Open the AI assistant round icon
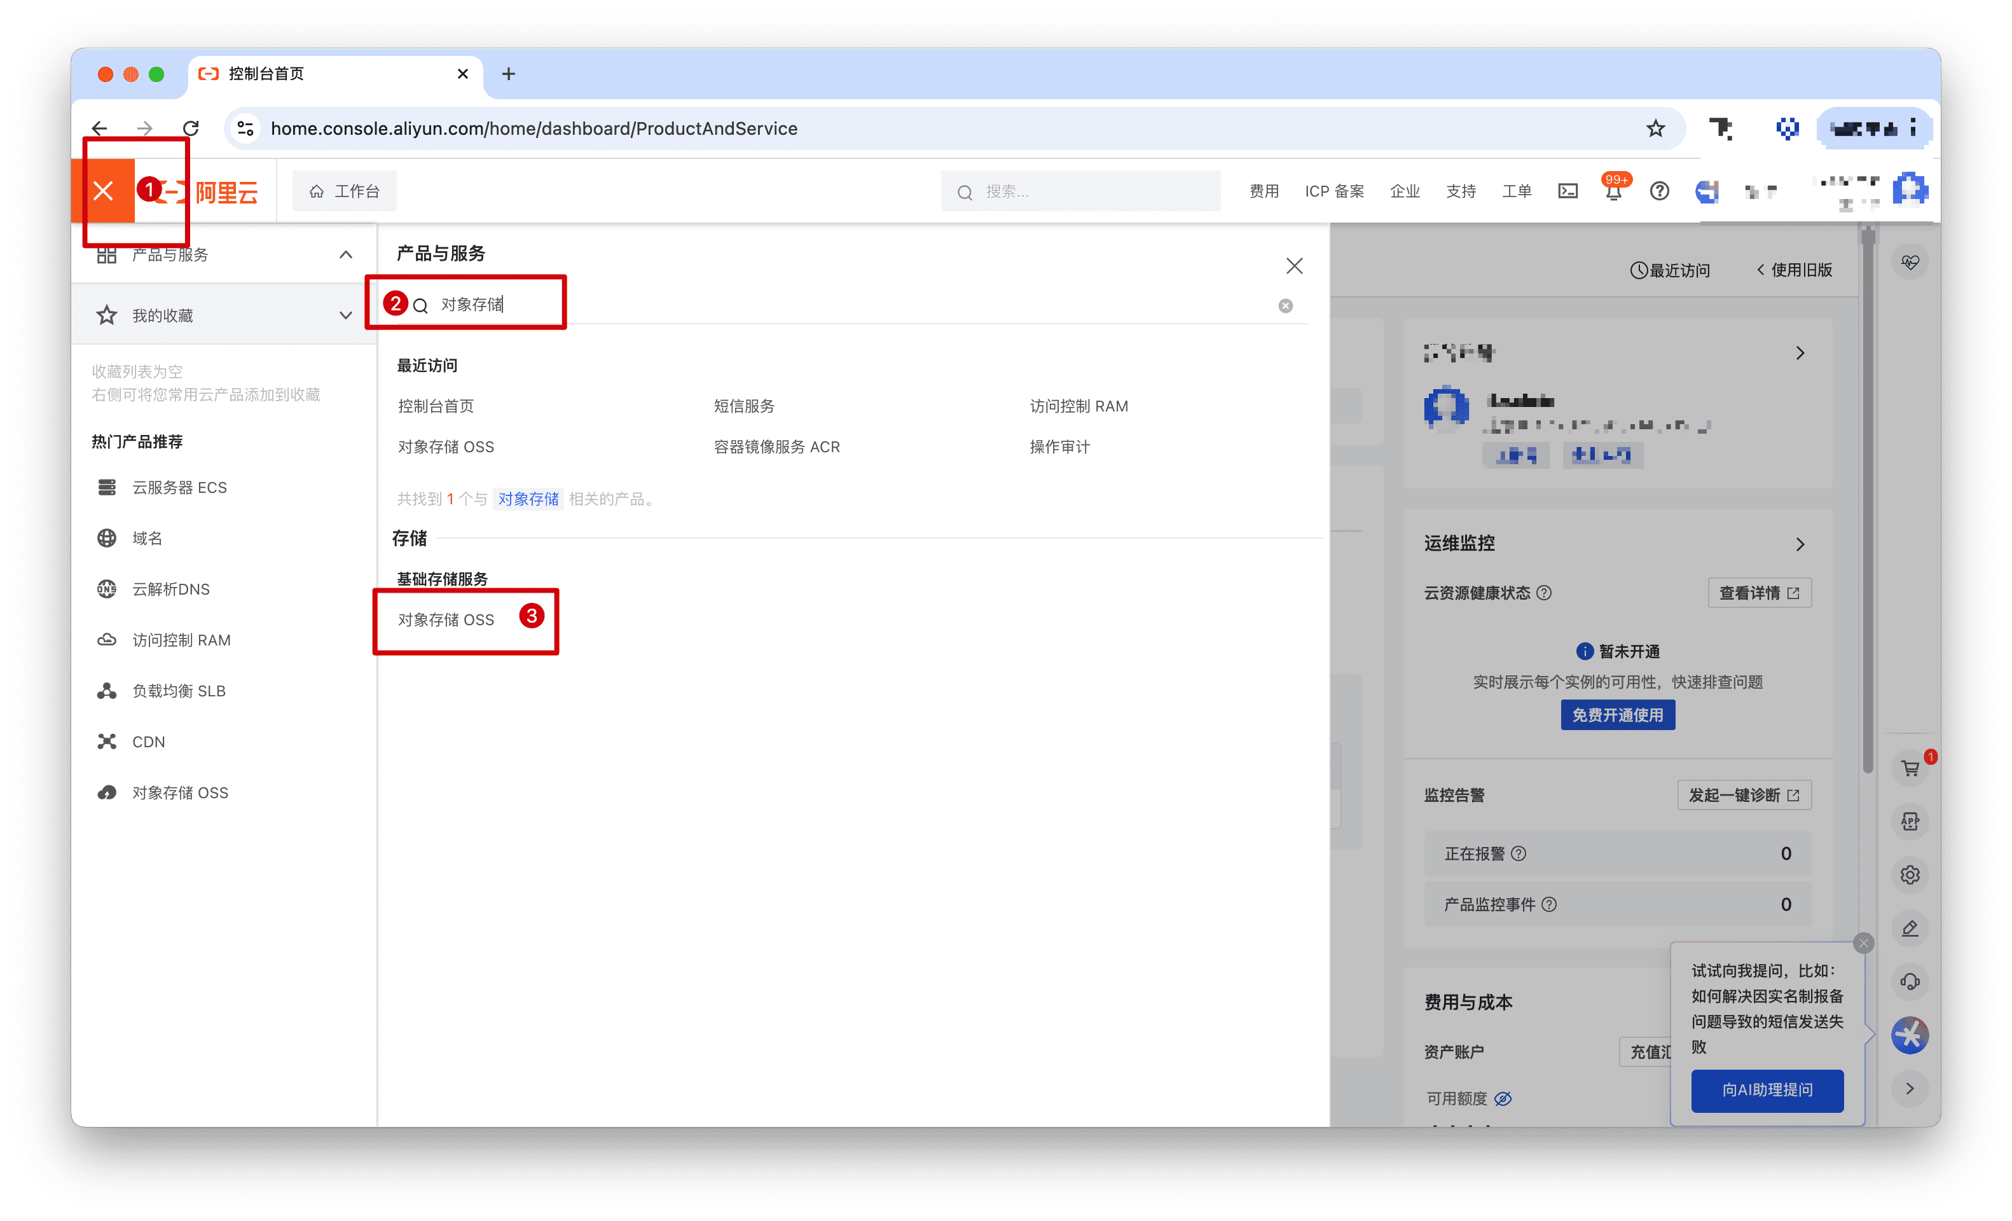The image size is (2012, 1221). [x=1910, y=1035]
